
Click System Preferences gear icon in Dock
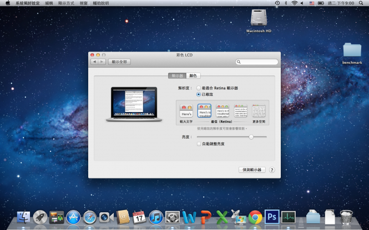click(173, 217)
